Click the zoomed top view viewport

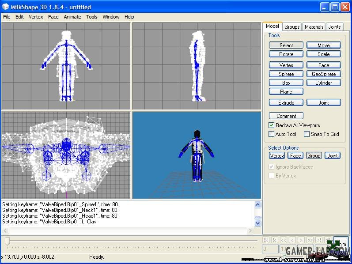coord(66,155)
